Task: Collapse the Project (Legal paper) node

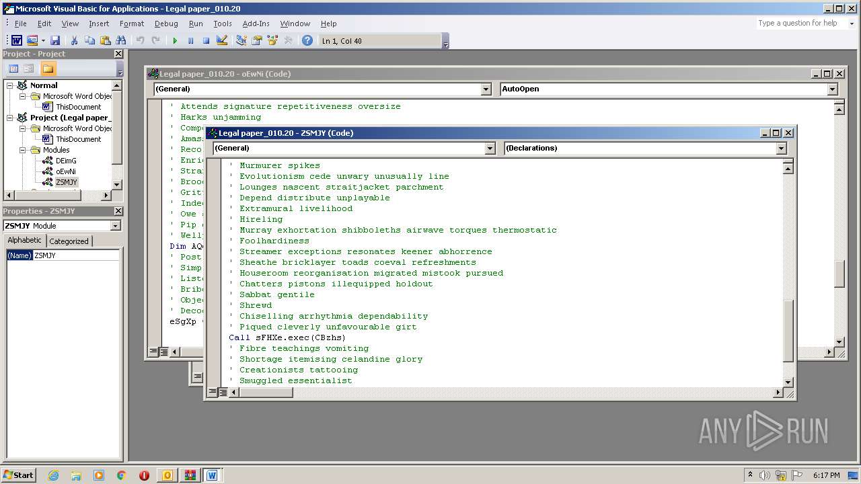Action: [10, 118]
